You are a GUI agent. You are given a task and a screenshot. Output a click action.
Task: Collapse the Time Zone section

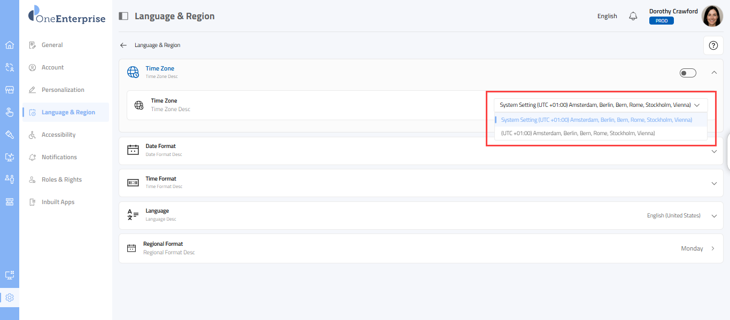click(714, 73)
